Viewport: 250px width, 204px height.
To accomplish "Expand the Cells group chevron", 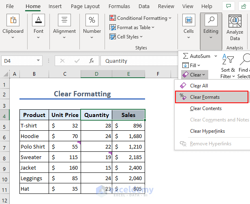I will (189, 37).
